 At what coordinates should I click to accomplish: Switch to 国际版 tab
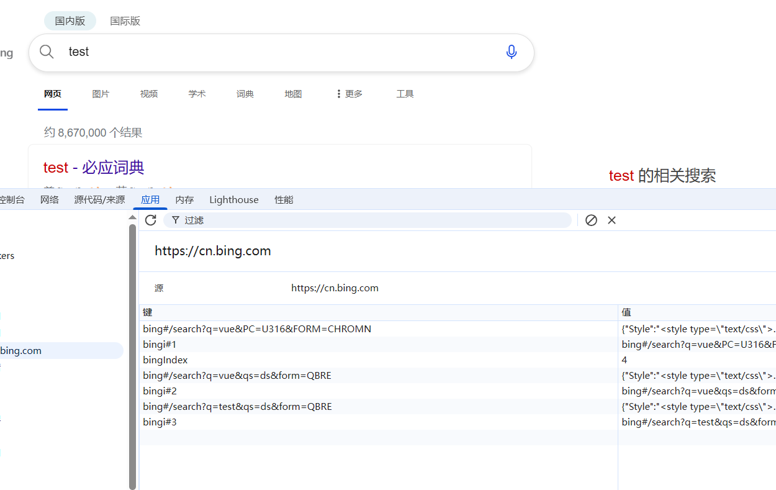(125, 20)
